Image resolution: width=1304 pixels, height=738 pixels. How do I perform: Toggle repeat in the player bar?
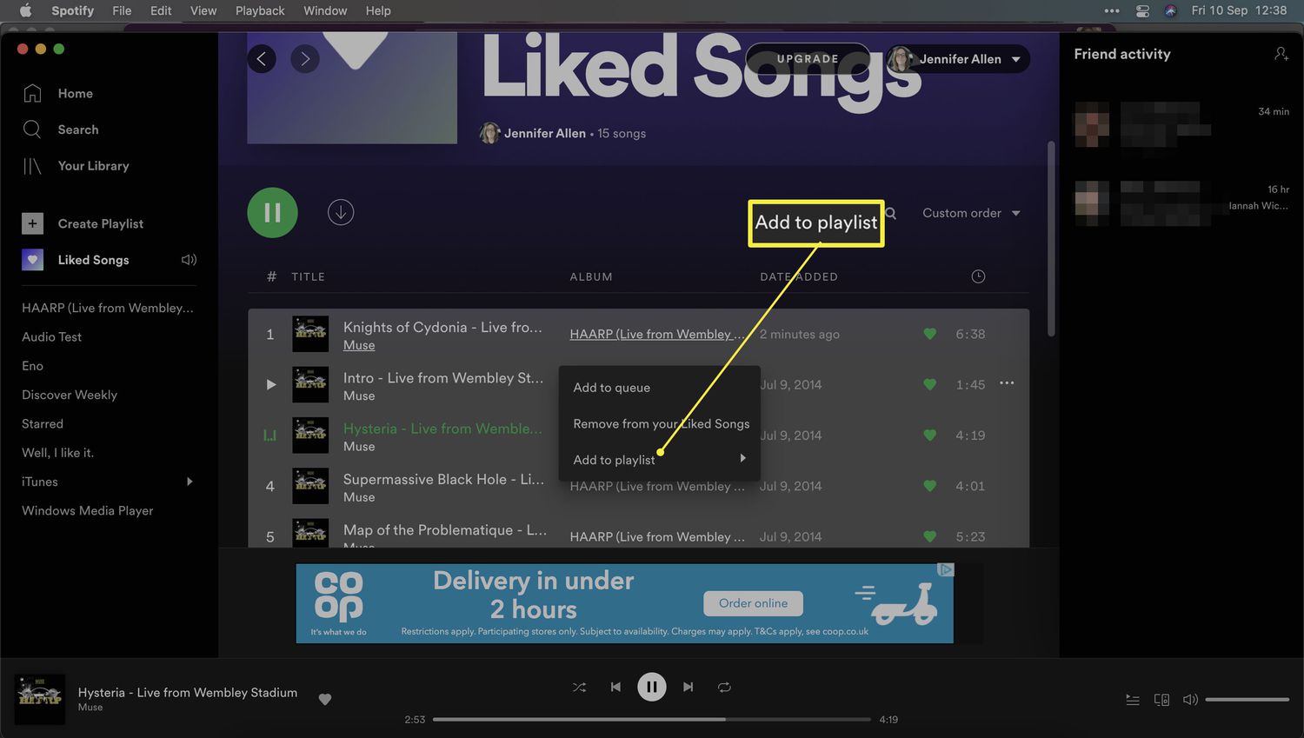pyautogui.click(x=724, y=687)
